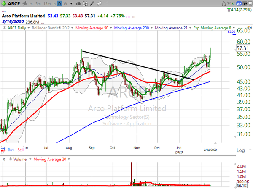Viewport: 253px width, 189px height.
Task: Click the flag icon in title bar
Action: click(x=229, y=3)
